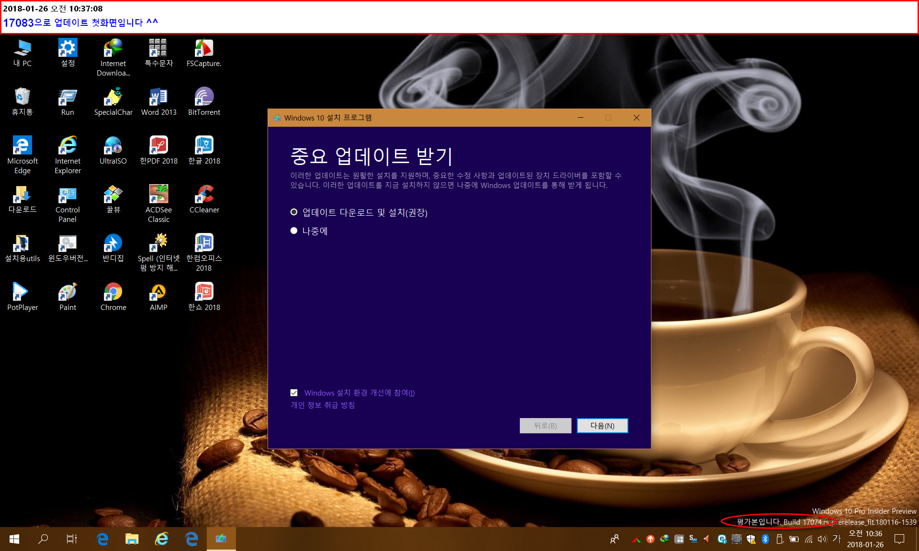Select the 윈도우버전 desktop shortcut
919x551 pixels.
pos(67,248)
